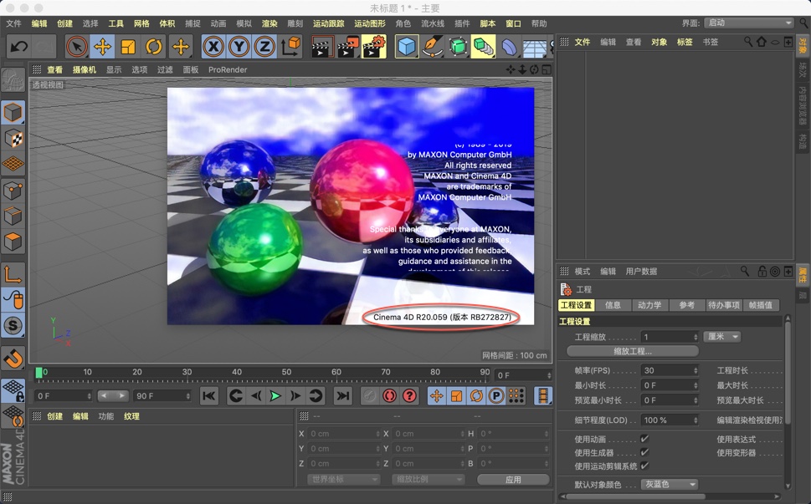This screenshot has height=504, width=811.
Task: Open the deformer objects icon
Action: click(509, 47)
